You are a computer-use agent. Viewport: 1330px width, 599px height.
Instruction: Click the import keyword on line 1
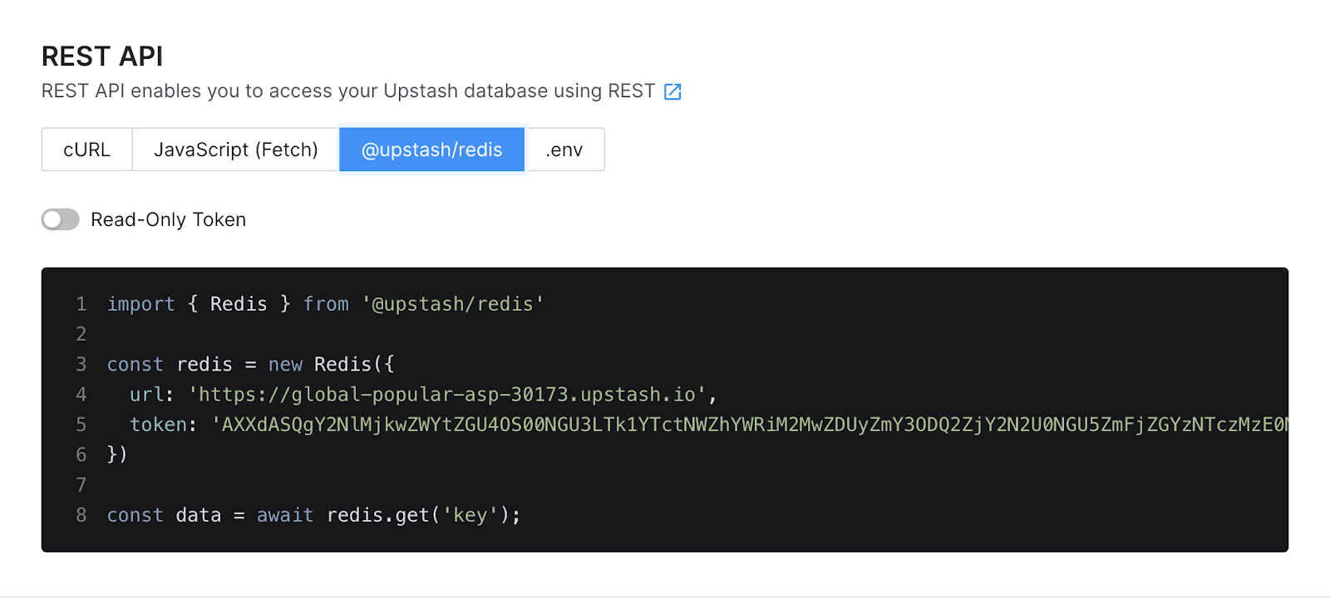pyautogui.click(x=140, y=304)
